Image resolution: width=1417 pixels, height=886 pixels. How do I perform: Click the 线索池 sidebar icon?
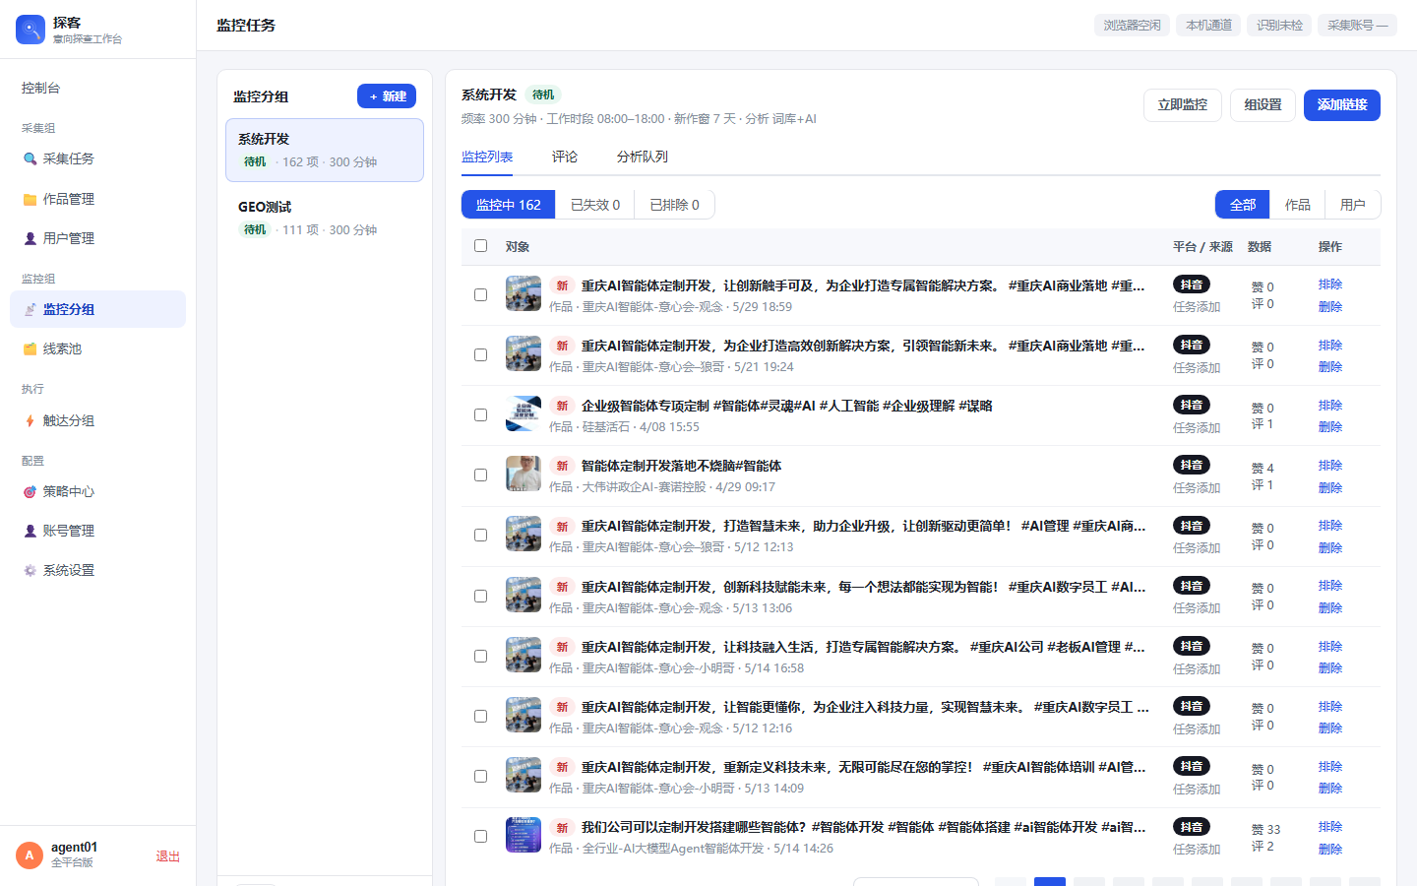pos(30,348)
